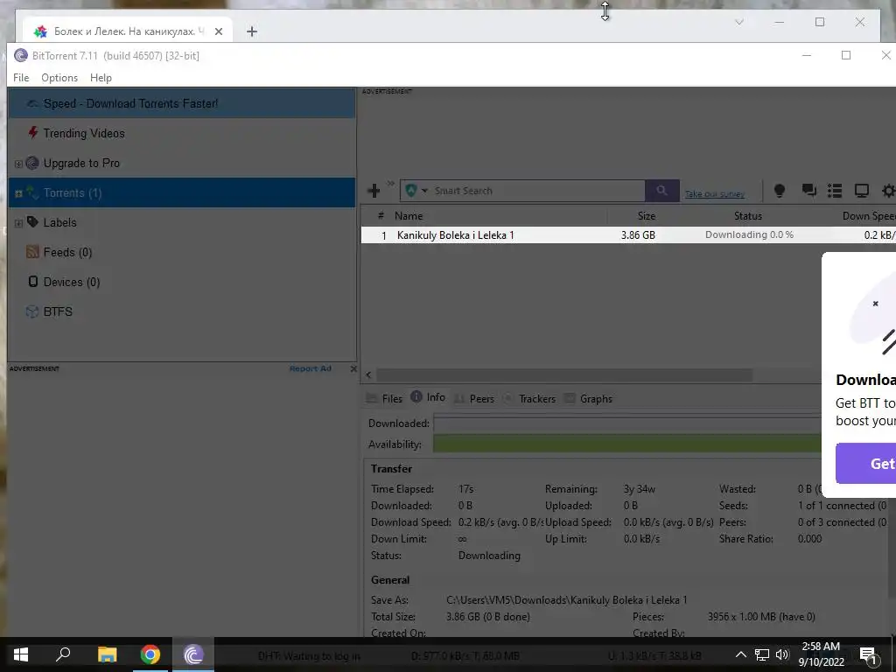This screenshot has height=672, width=896.
Task: Expand the Labels tree node
Action: coord(18,223)
